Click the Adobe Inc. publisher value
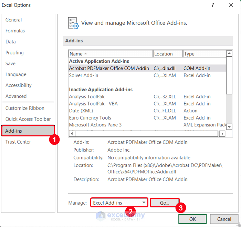 tap(119, 150)
